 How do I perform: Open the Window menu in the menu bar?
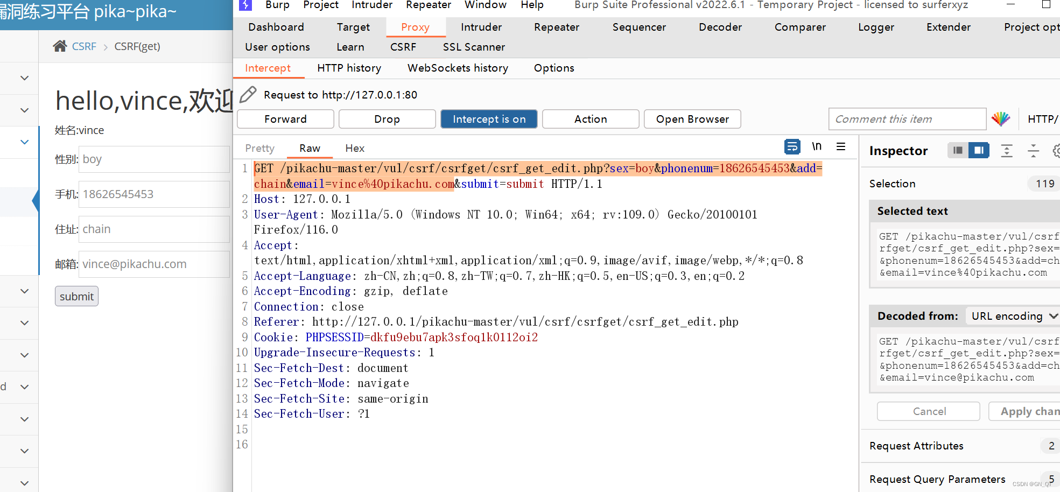pyautogui.click(x=486, y=5)
